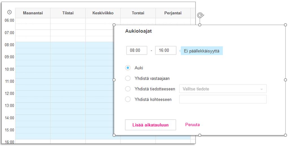The width and height of the screenshot is (289, 146).
Task: Click the 15:00 time label
Action: (9, 130)
